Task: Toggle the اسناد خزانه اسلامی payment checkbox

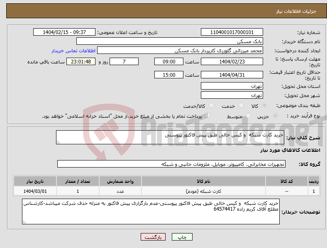Action: point(208,115)
